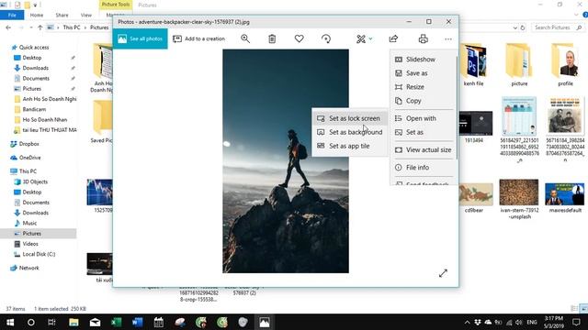Open the Mail app on the taskbar
The image size is (588, 330).
click(95, 322)
